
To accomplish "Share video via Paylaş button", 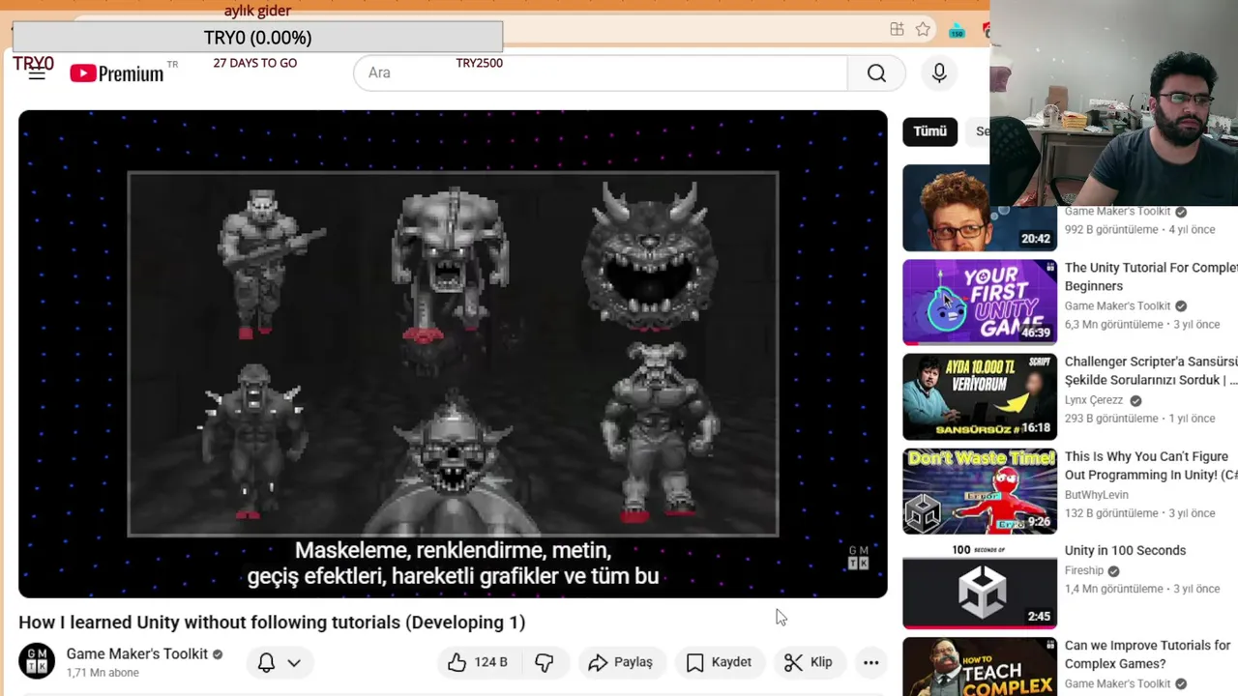I will coord(622,662).
